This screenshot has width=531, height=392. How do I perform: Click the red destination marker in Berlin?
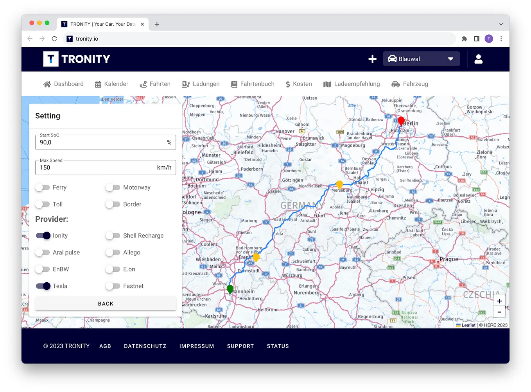401,121
